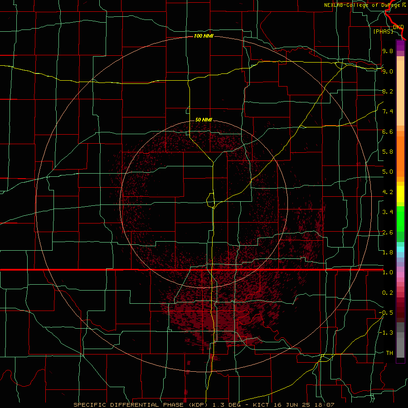Click the 4.2 value on the color scale
408x408 pixels.
tap(388, 192)
